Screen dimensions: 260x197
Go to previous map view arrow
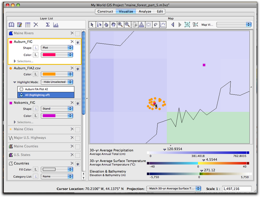coord(173,25)
